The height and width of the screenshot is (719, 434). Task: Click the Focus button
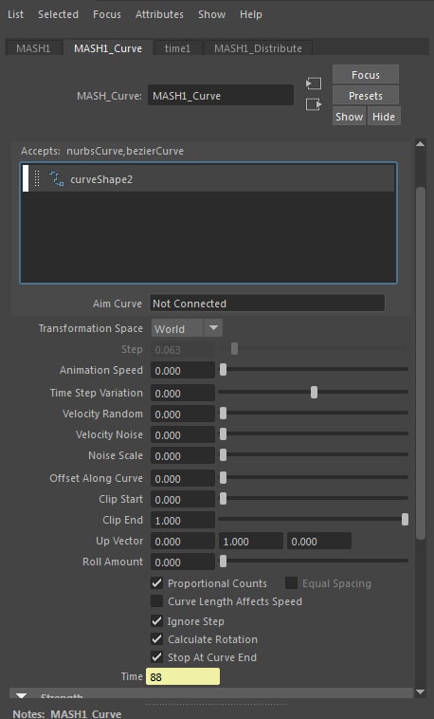point(366,75)
